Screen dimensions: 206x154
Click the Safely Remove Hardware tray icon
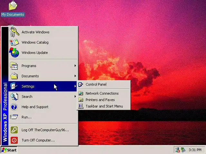click(183, 150)
